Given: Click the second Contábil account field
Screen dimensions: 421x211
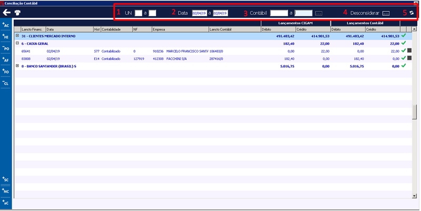Looking at the screenshot, I should [x=304, y=13].
